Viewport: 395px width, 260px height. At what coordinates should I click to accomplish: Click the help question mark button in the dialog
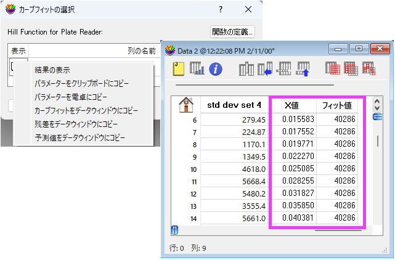(221, 10)
